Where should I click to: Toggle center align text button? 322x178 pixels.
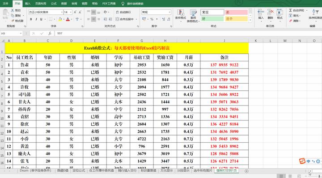click(93, 19)
